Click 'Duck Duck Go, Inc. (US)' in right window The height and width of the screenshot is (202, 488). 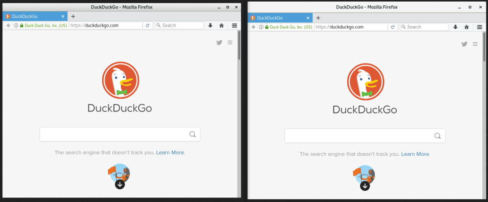click(x=291, y=27)
